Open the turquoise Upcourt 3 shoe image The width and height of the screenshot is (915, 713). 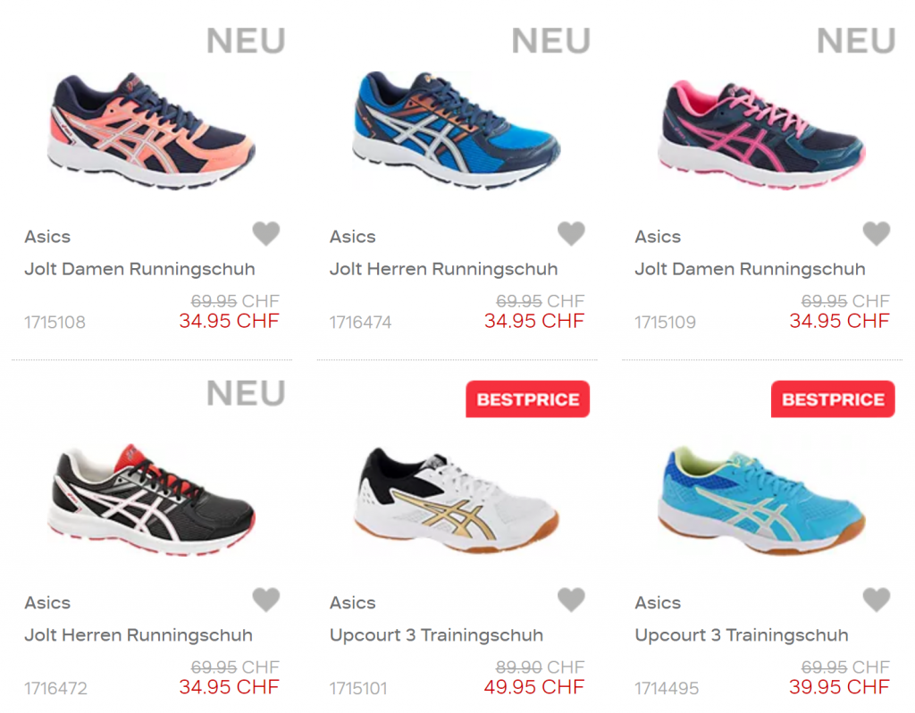pyautogui.click(x=761, y=500)
